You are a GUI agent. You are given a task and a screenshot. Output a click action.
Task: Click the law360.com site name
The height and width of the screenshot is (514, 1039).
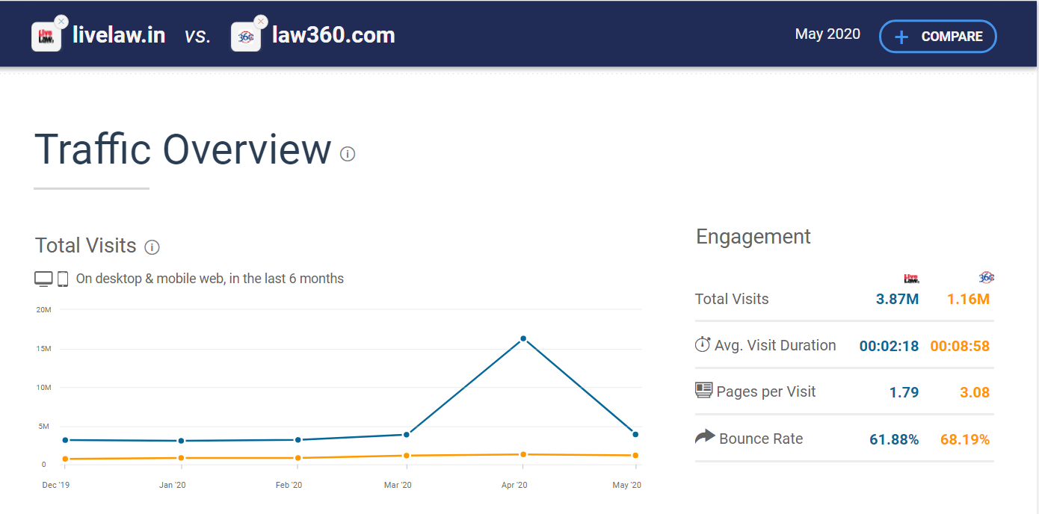point(333,36)
